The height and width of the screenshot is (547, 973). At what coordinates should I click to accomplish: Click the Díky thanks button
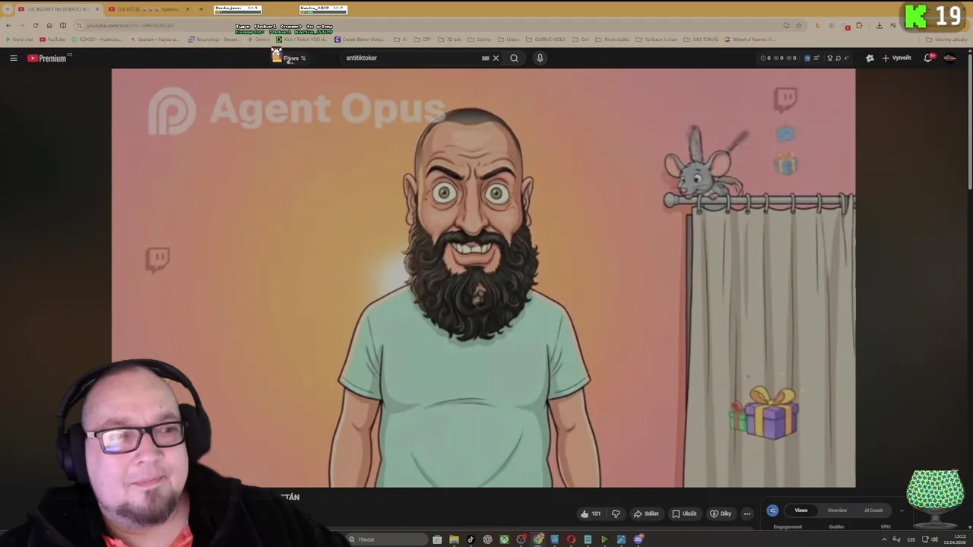tap(721, 514)
